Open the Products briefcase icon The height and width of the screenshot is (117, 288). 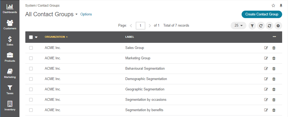(10, 55)
